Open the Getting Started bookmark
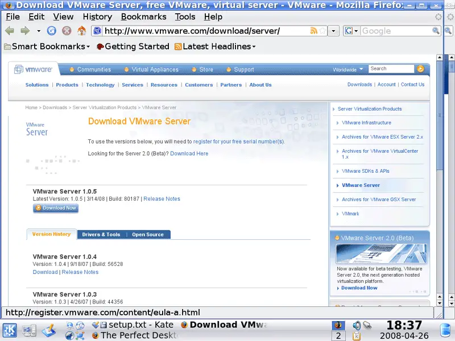 (x=133, y=47)
